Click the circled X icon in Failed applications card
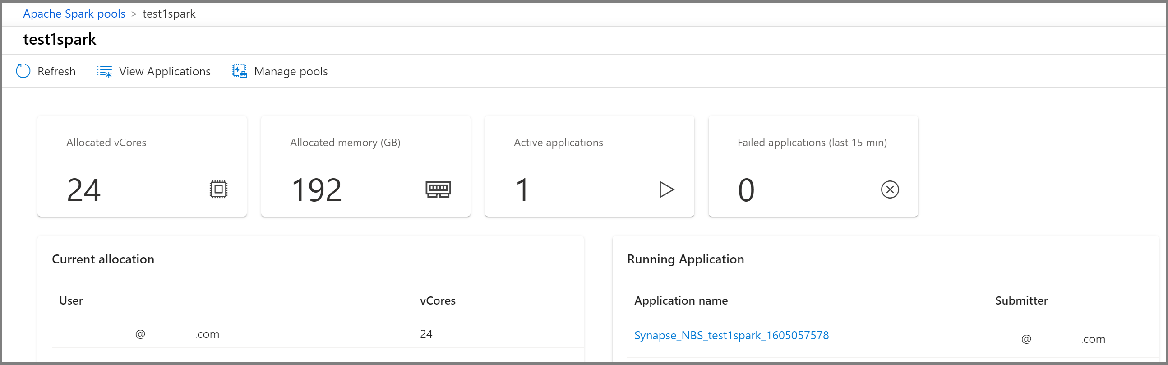The width and height of the screenshot is (1168, 365). [890, 189]
